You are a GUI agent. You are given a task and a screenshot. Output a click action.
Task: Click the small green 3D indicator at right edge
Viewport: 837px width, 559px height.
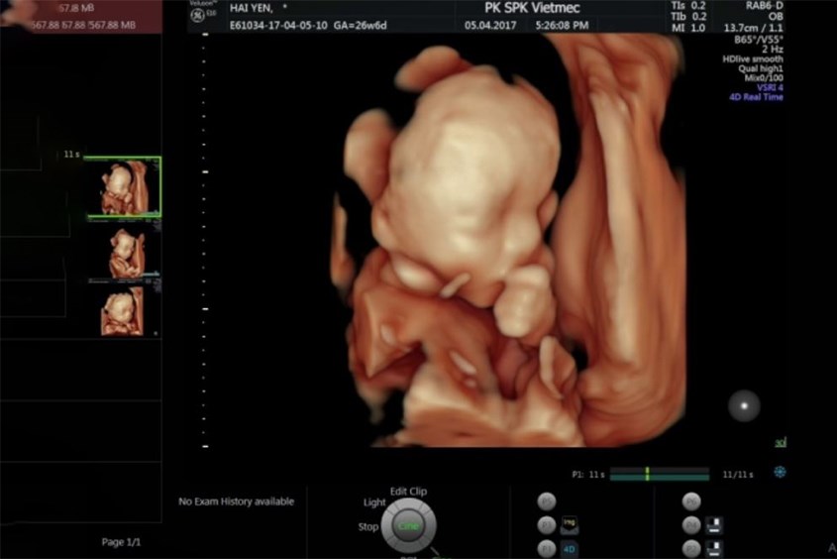(781, 442)
